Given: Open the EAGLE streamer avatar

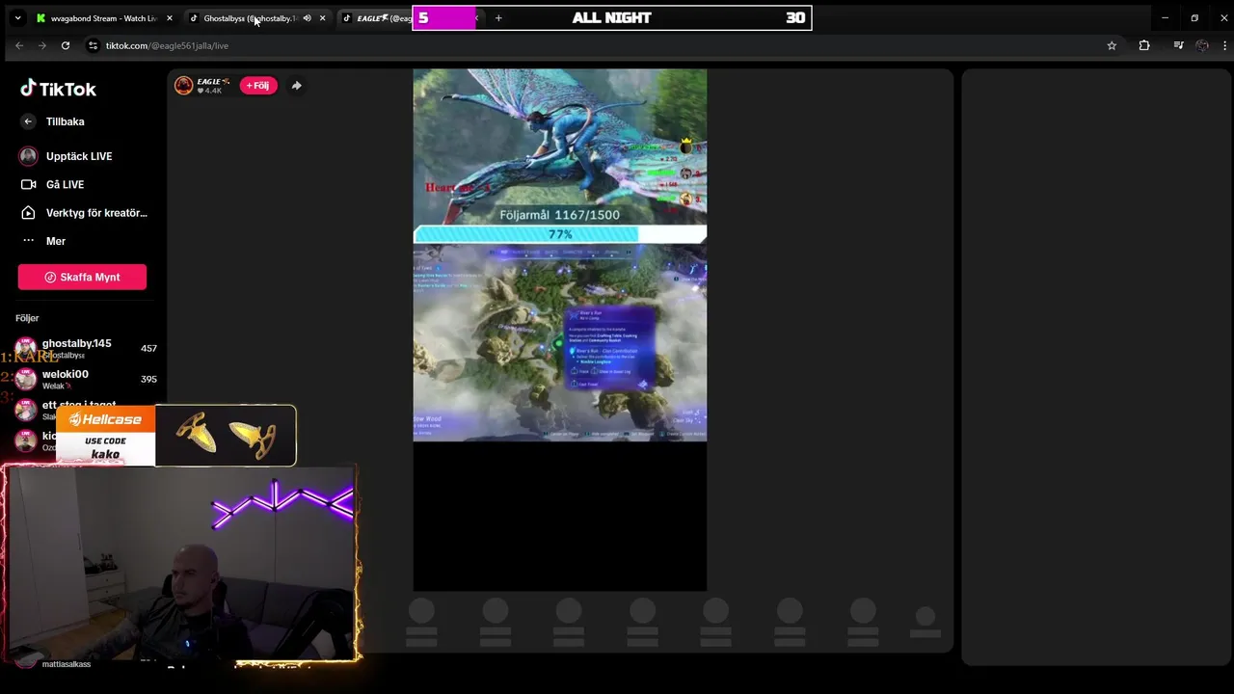Looking at the screenshot, I should 183,86.
